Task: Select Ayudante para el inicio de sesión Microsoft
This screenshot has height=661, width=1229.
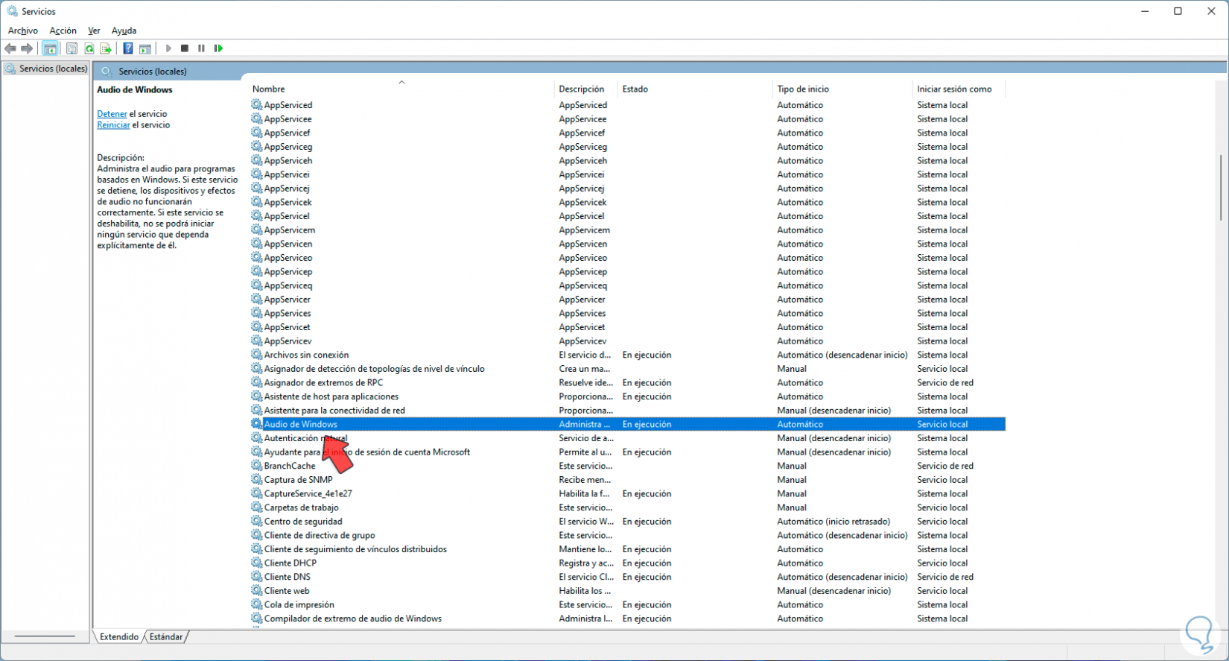Action: click(x=367, y=452)
